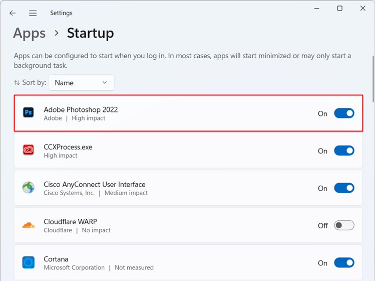This screenshot has width=375, height=281.
Task: Open the Sort by Name dropdown
Action: pyautogui.click(x=81, y=83)
